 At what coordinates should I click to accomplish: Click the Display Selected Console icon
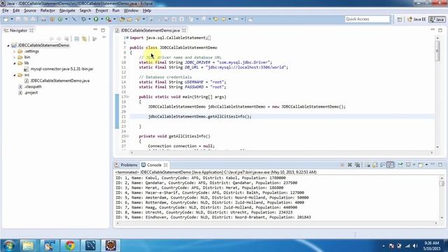(x=409, y=165)
